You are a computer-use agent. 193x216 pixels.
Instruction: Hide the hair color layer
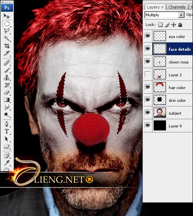click(x=148, y=87)
